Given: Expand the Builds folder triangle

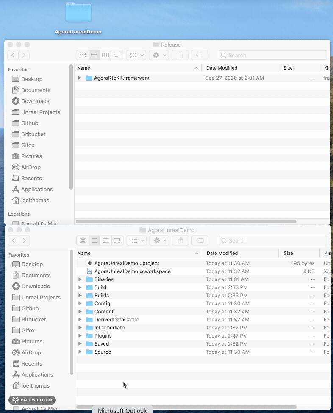Looking at the screenshot, I should (x=80, y=295).
